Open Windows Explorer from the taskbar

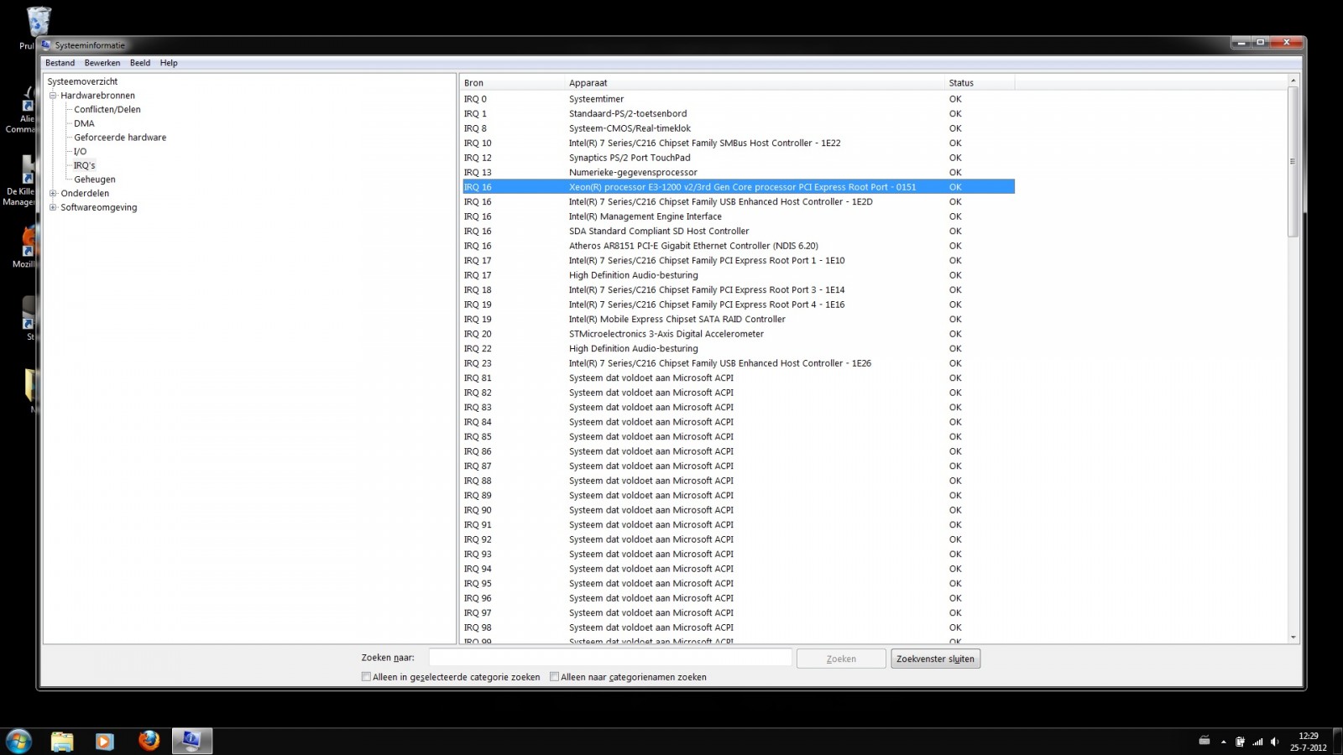pyautogui.click(x=62, y=742)
